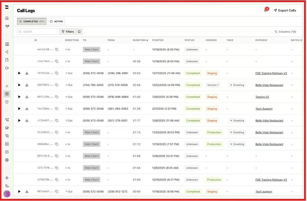Open the cube icon in the sidebar
This screenshot has height=201, width=307.
(x=7, y=128)
